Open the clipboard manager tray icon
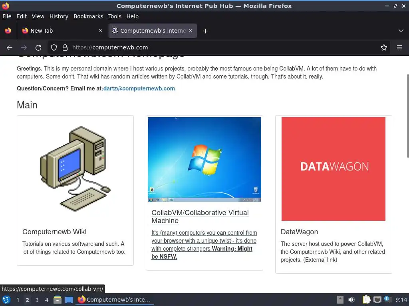 pos(367,300)
